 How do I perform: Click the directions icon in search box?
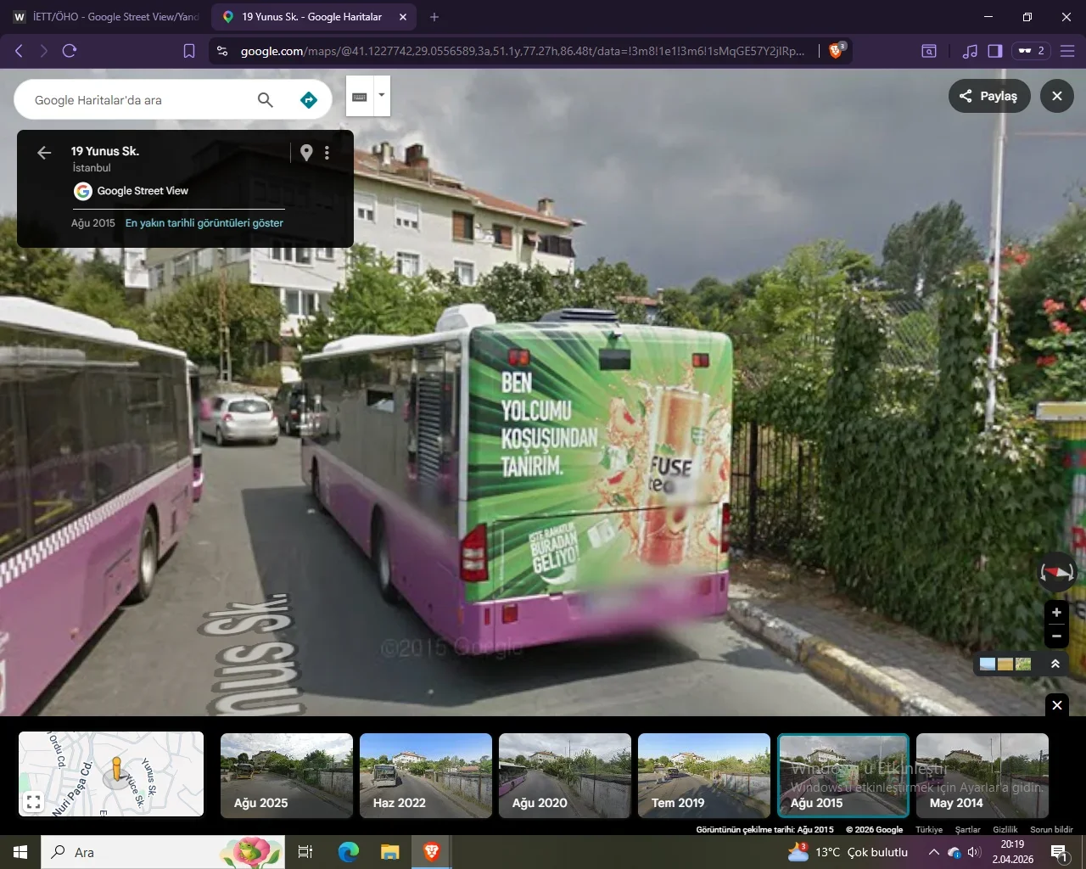(x=309, y=100)
